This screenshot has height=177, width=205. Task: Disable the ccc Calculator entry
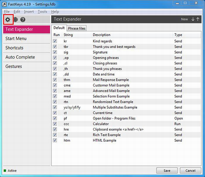[55, 124]
